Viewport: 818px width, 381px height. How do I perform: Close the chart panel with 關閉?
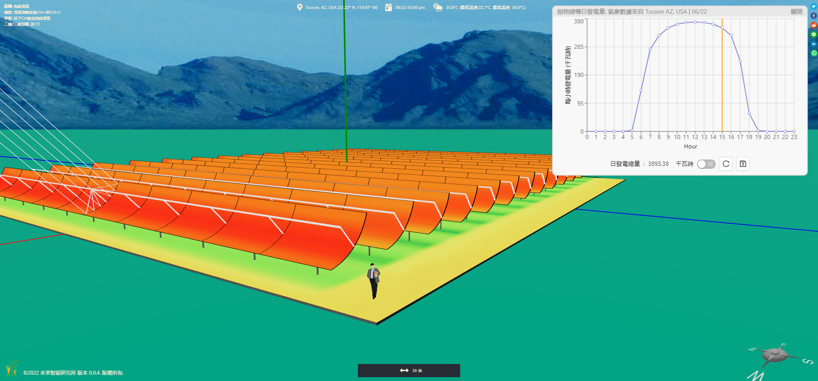click(796, 11)
